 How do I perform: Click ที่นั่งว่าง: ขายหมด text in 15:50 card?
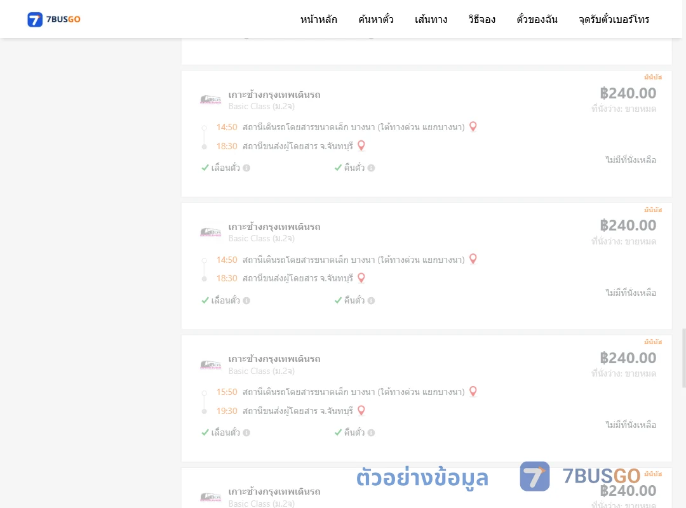click(x=624, y=373)
